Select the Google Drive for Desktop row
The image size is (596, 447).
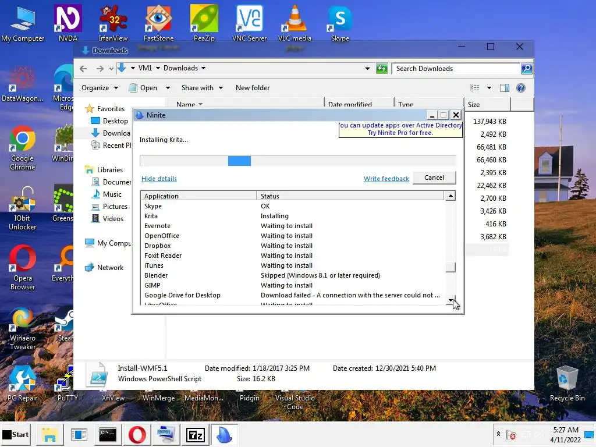[293, 295]
